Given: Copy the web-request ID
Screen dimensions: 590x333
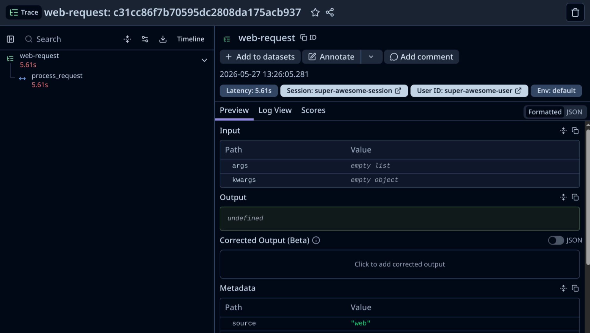Looking at the screenshot, I should pyautogui.click(x=308, y=37).
